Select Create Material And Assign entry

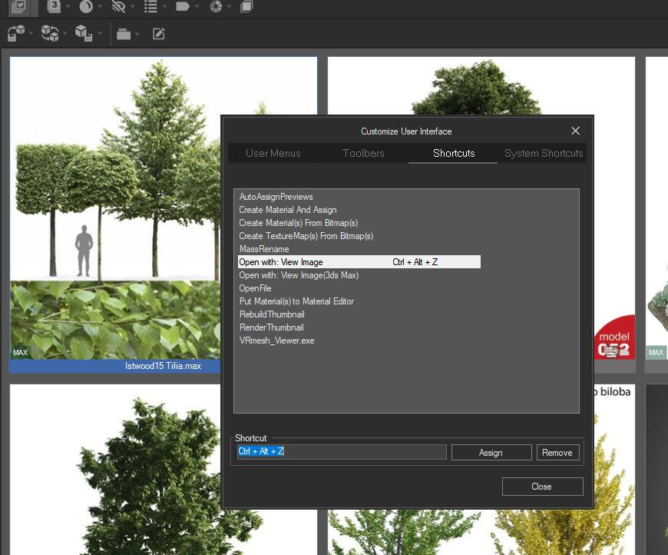tap(288, 210)
